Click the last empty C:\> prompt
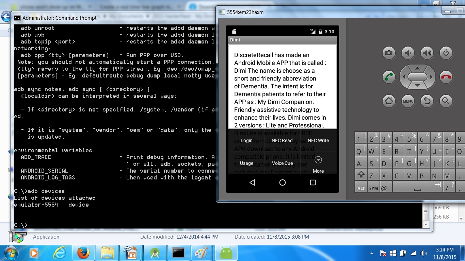The width and height of the screenshot is (465, 261). point(21,225)
